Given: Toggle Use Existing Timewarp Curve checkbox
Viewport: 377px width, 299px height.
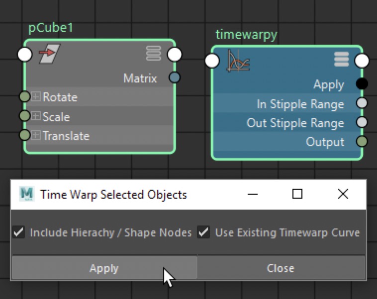Looking at the screenshot, I should tap(203, 232).
